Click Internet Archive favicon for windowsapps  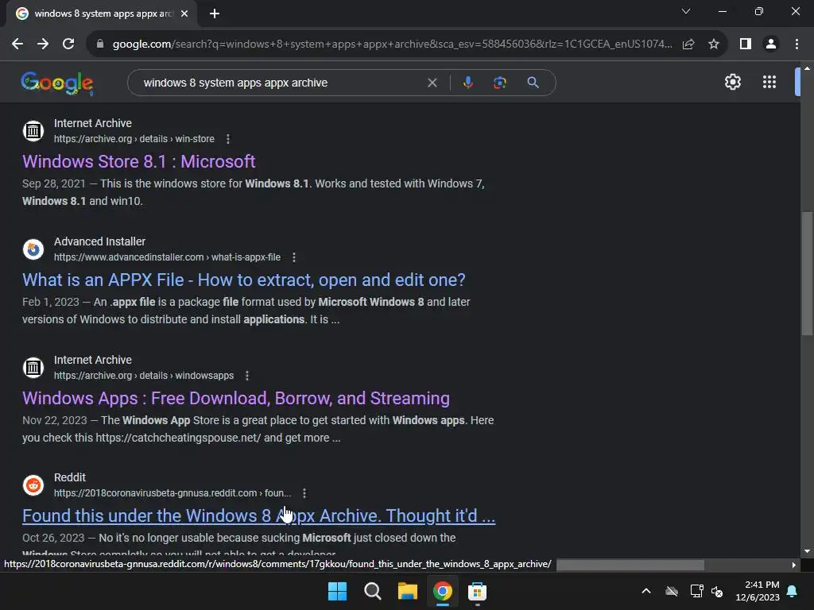(x=33, y=367)
